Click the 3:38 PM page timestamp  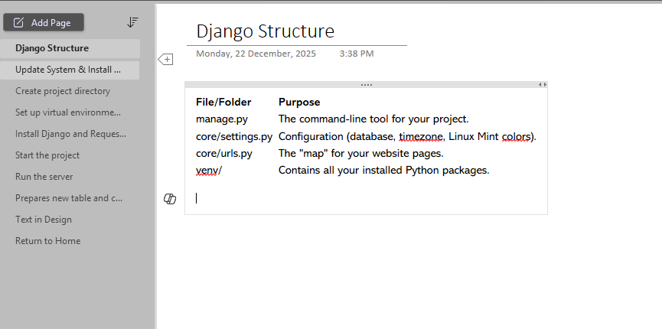[x=357, y=54]
